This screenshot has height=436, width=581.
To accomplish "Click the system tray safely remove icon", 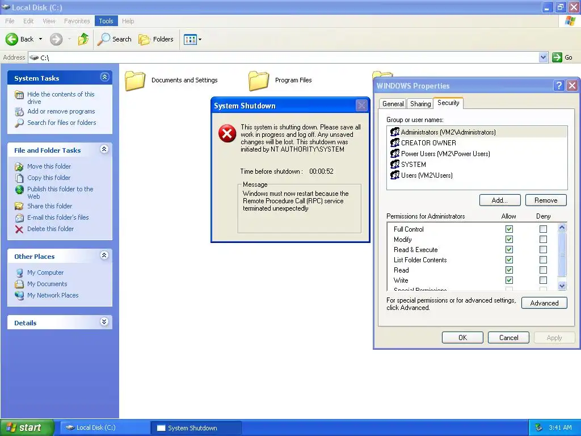I will coord(539,427).
